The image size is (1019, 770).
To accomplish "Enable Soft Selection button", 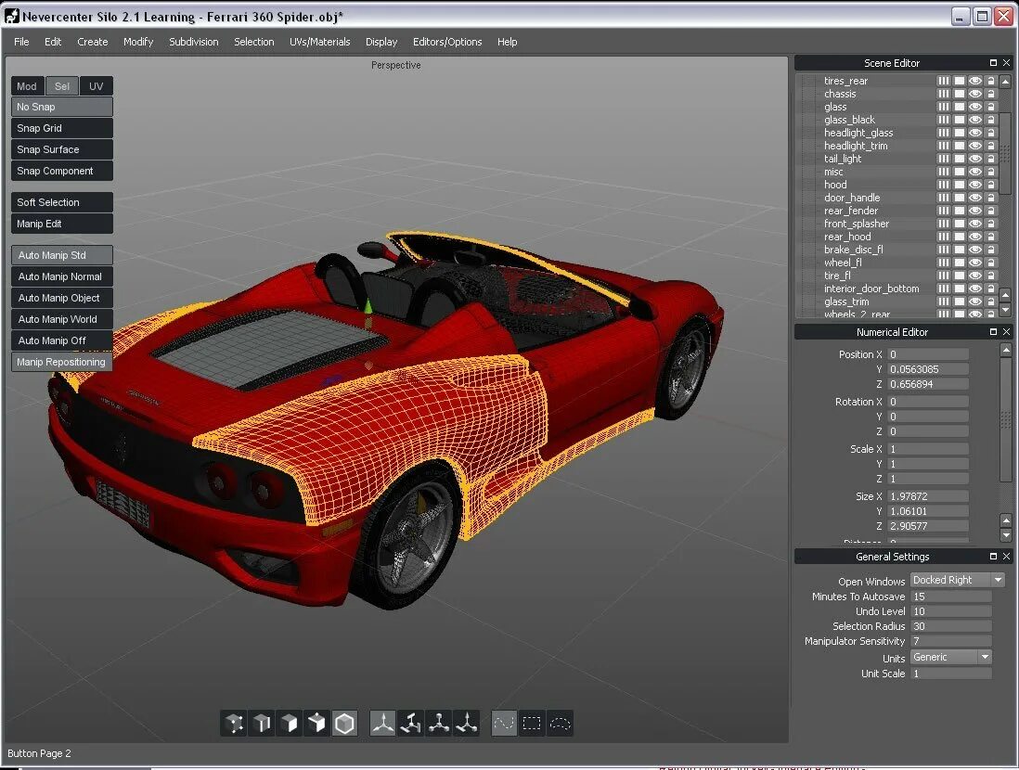I will click(62, 202).
